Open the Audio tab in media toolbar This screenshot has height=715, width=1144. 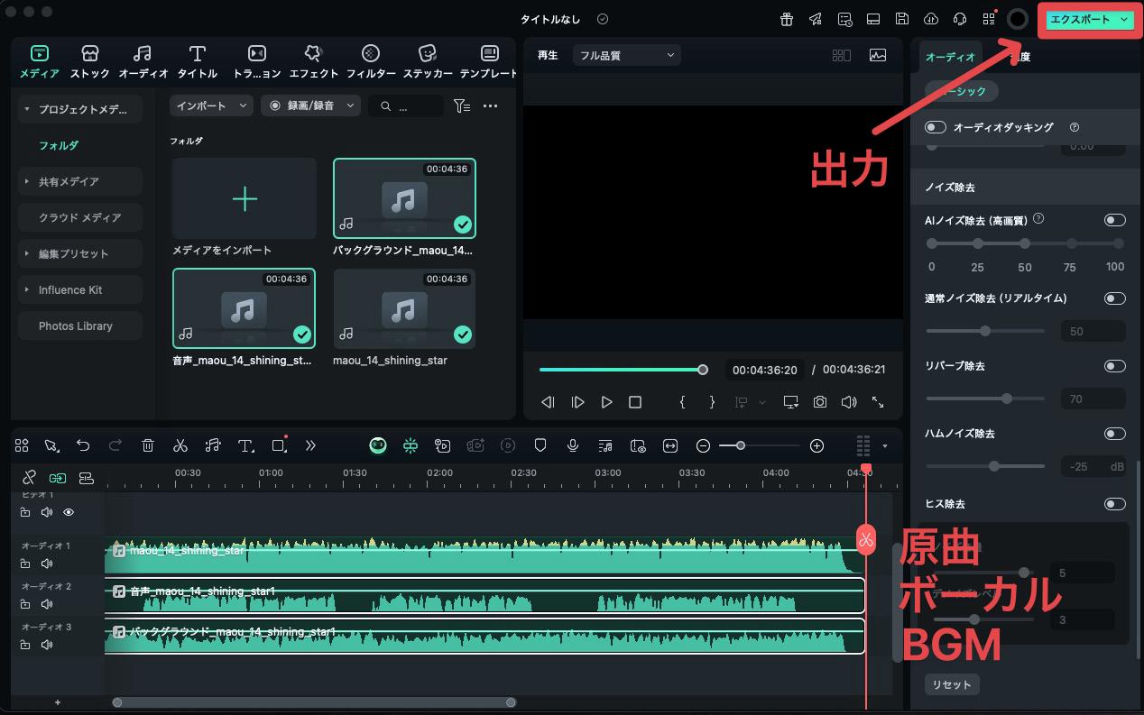tap(143, 60)
